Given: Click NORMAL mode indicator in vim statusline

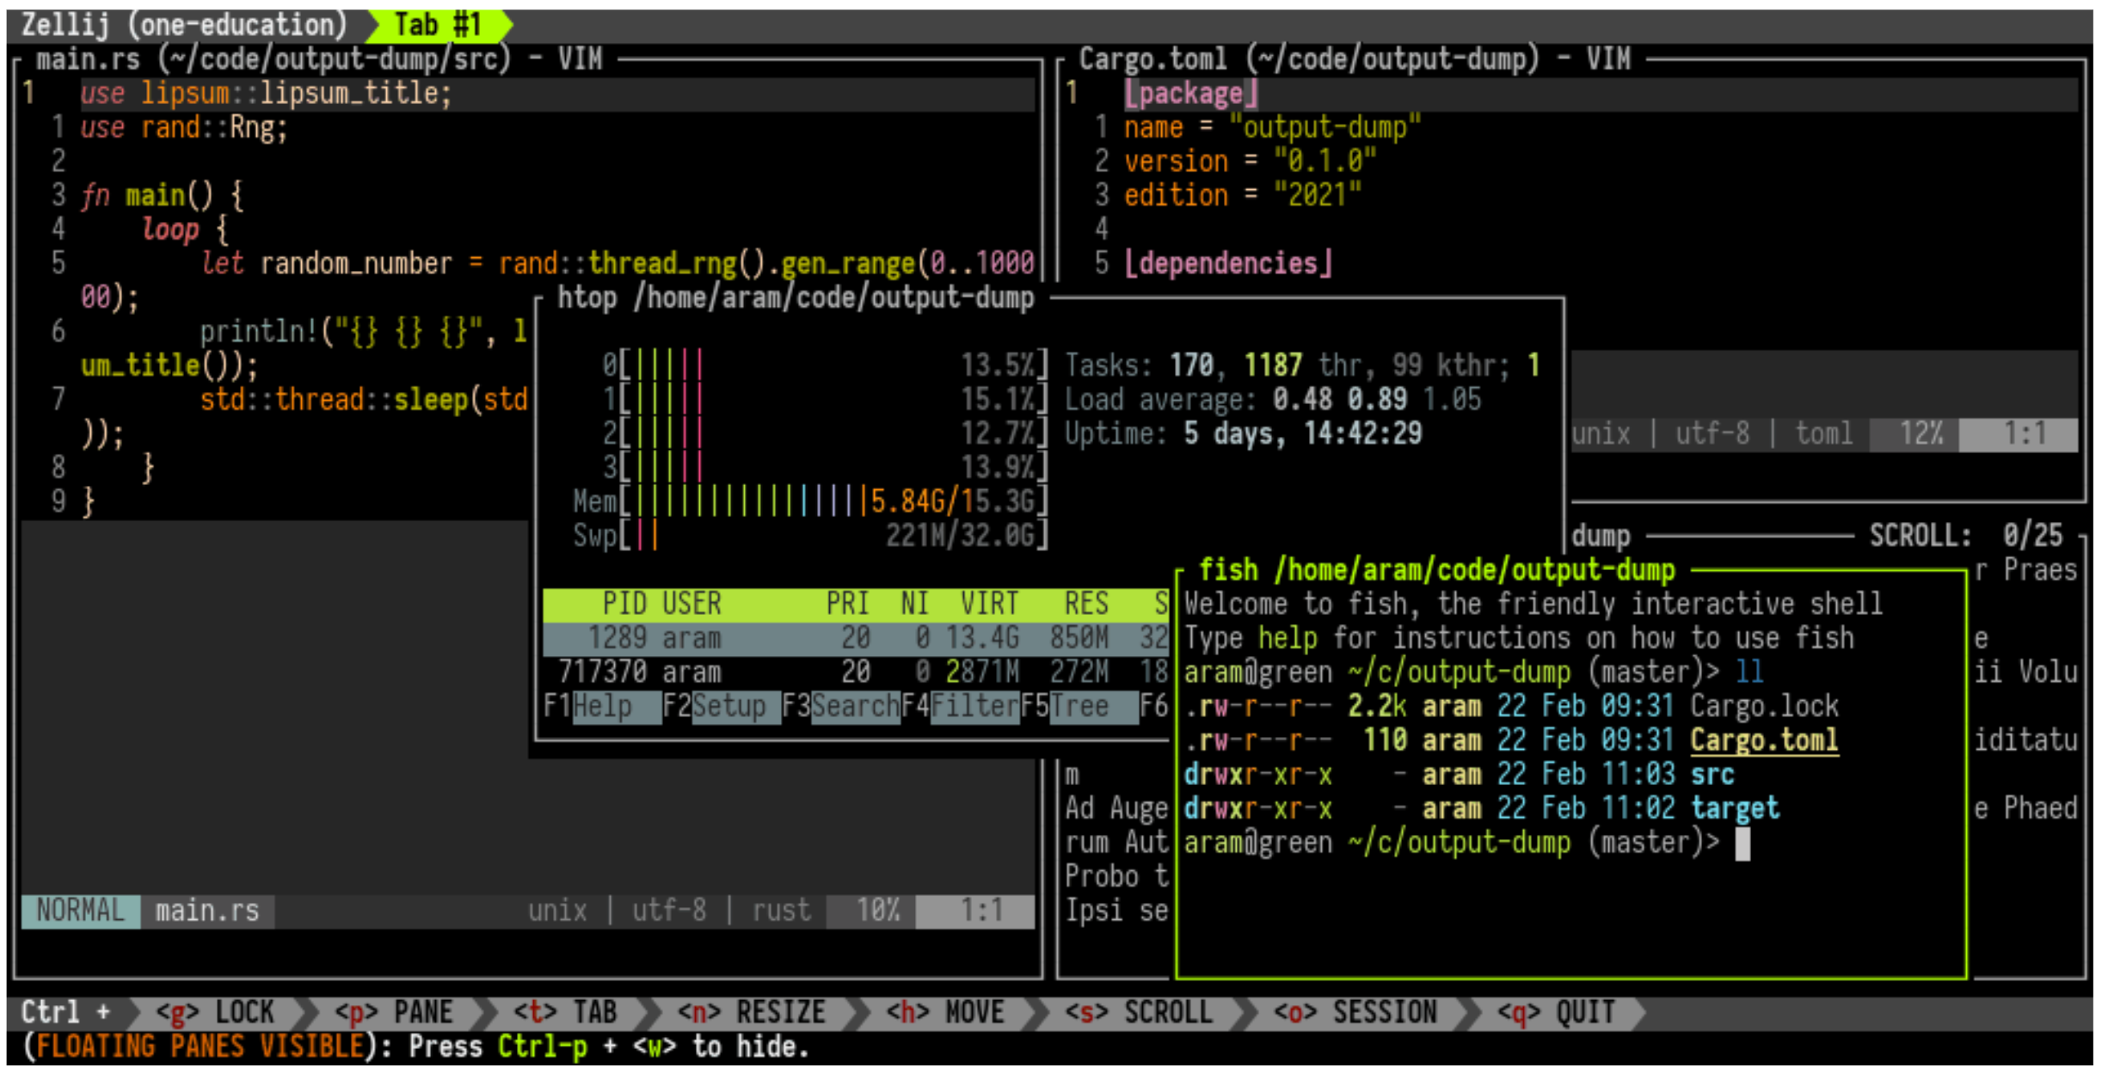Looking at the screenshot, I should 80,911.
